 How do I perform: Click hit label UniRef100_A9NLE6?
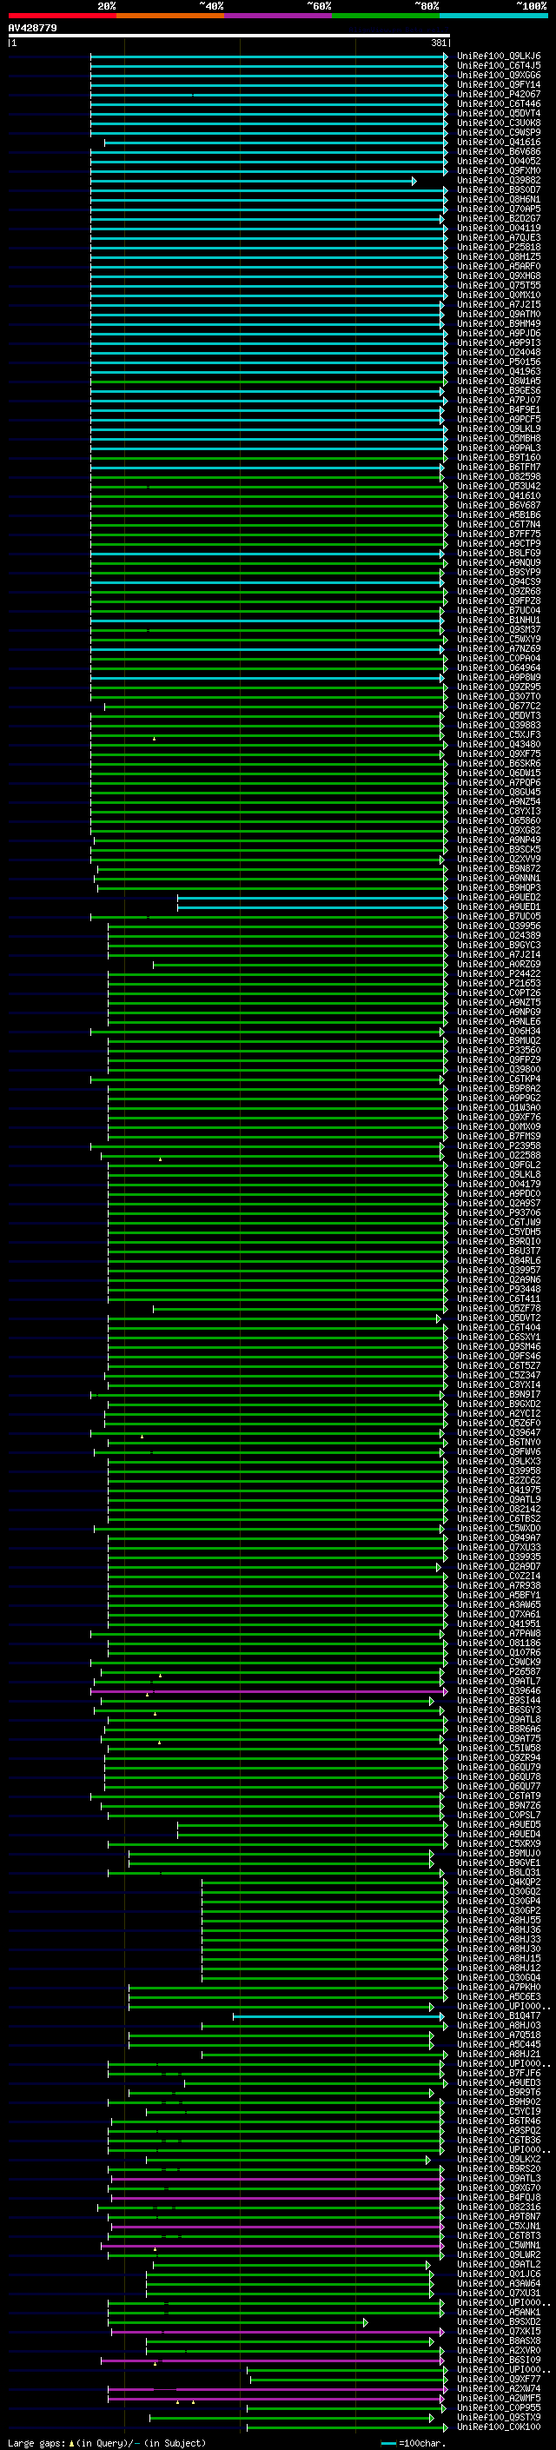[499, 1021]
